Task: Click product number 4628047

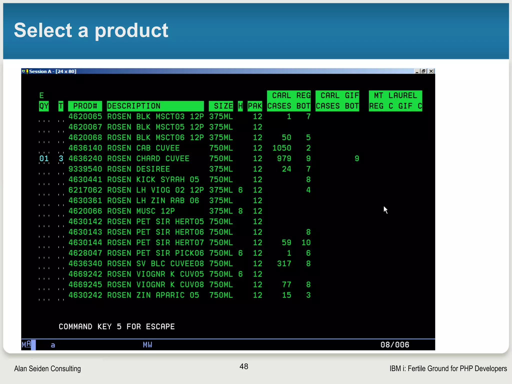Action: [85, 253]
